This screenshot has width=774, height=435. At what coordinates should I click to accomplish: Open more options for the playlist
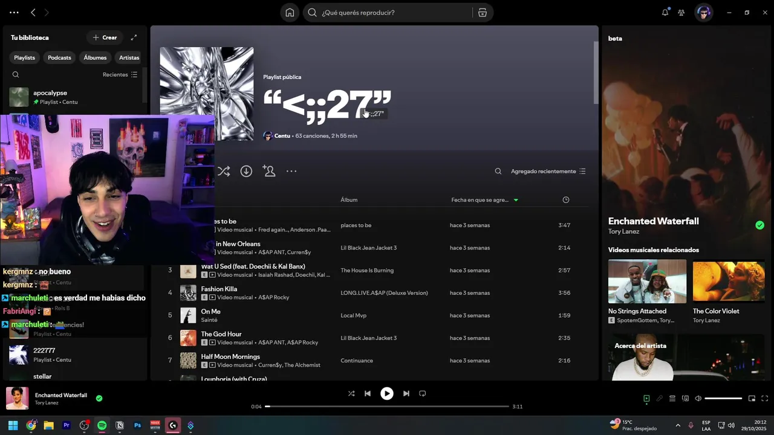[291, 172]
